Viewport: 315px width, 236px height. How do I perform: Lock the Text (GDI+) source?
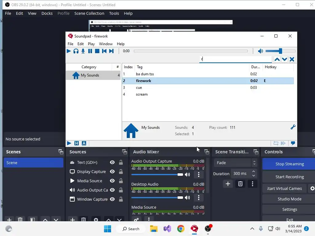point(121,162)
